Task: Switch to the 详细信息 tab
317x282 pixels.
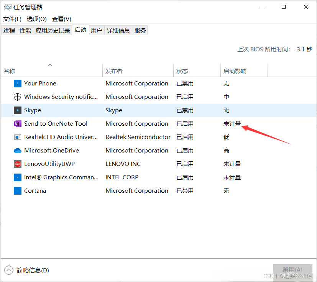Action: click(118, 30)
